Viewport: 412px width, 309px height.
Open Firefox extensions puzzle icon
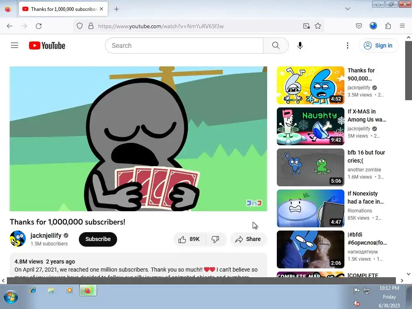click(x=388, y=26)
